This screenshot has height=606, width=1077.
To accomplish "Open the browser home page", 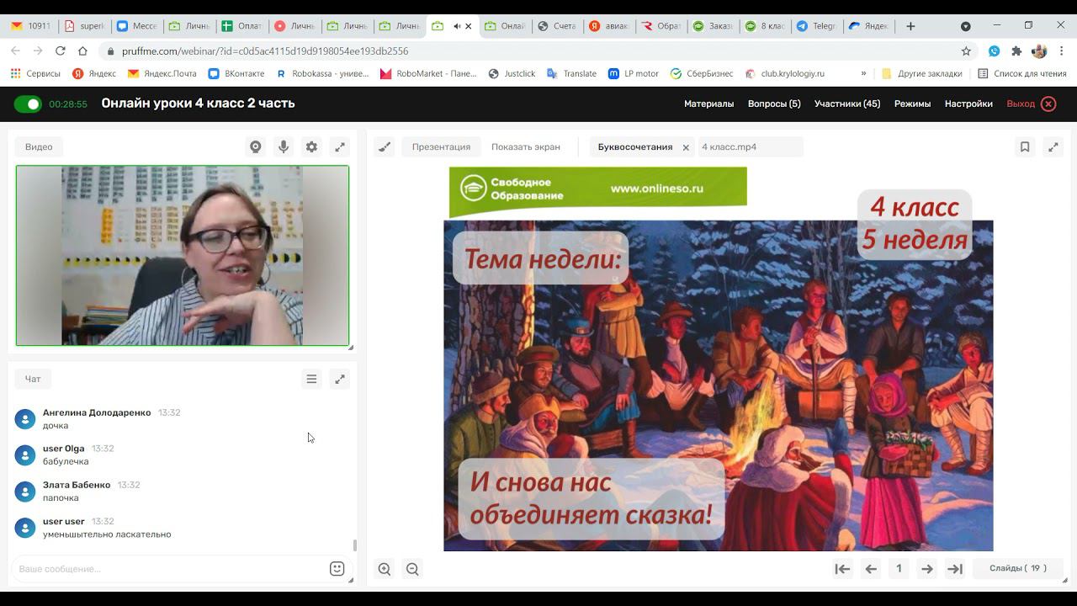I will 82,50.
